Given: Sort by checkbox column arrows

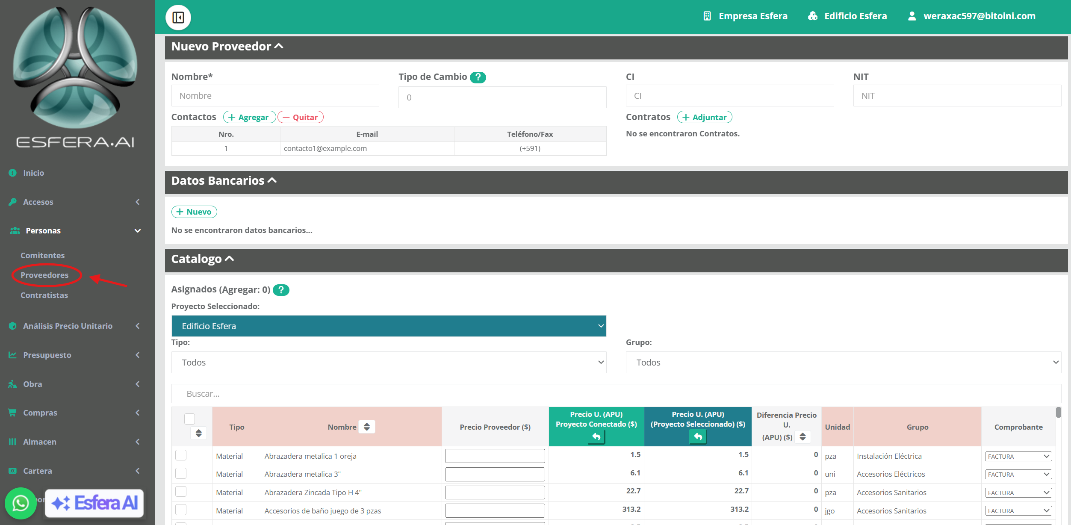Looking at the screenshot, I should point(198,433).
